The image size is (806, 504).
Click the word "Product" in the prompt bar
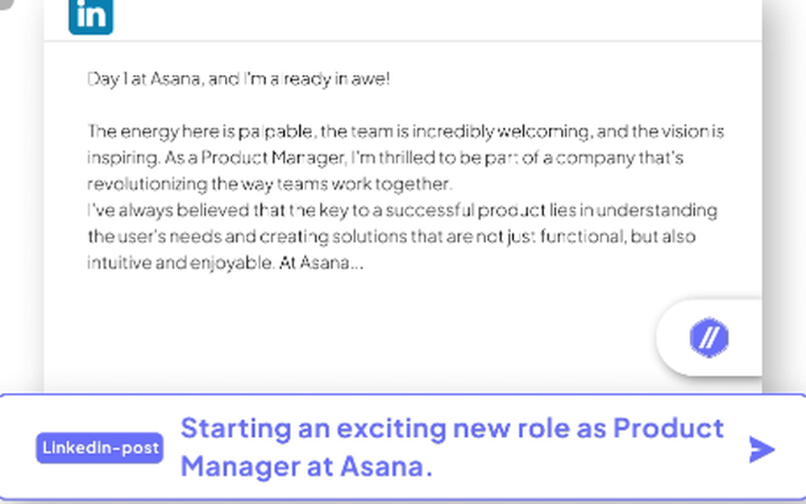point(668,428)
